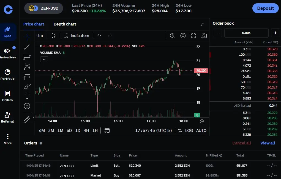Show info about Orders section
This screenshot has height=179, width=281.
coord(41,143)
